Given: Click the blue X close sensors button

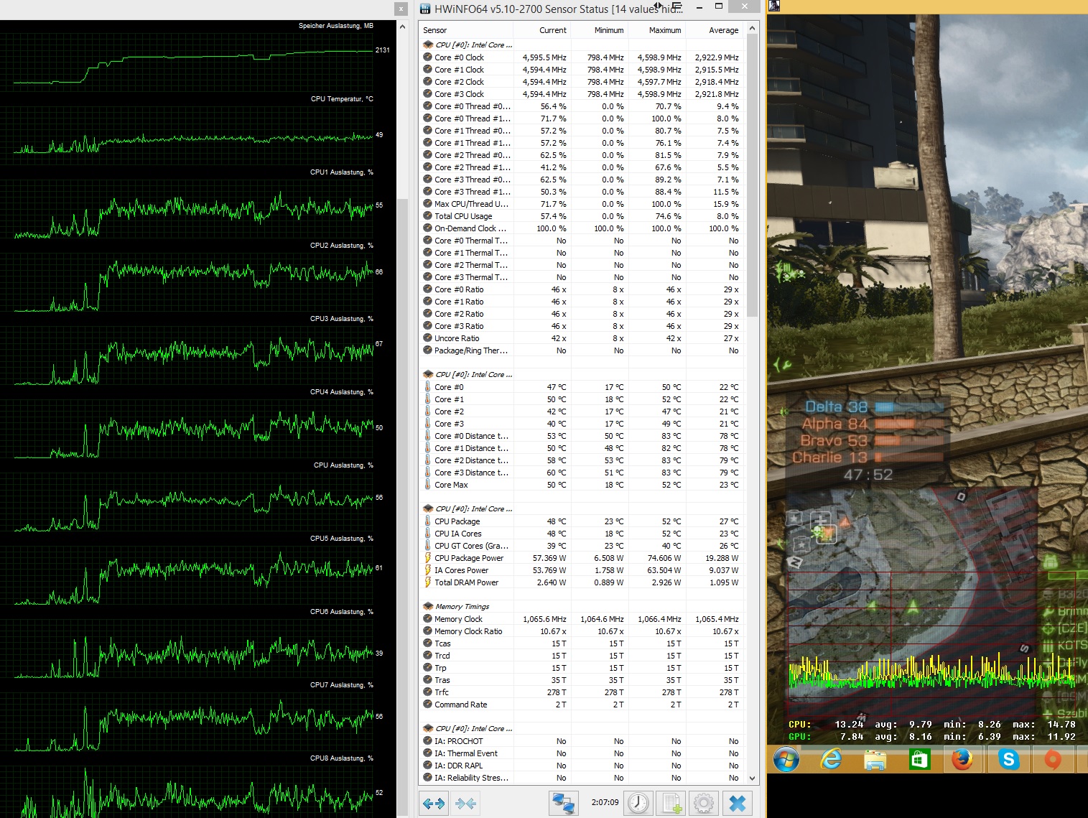Looking at the screenshot, I should 737,803.
